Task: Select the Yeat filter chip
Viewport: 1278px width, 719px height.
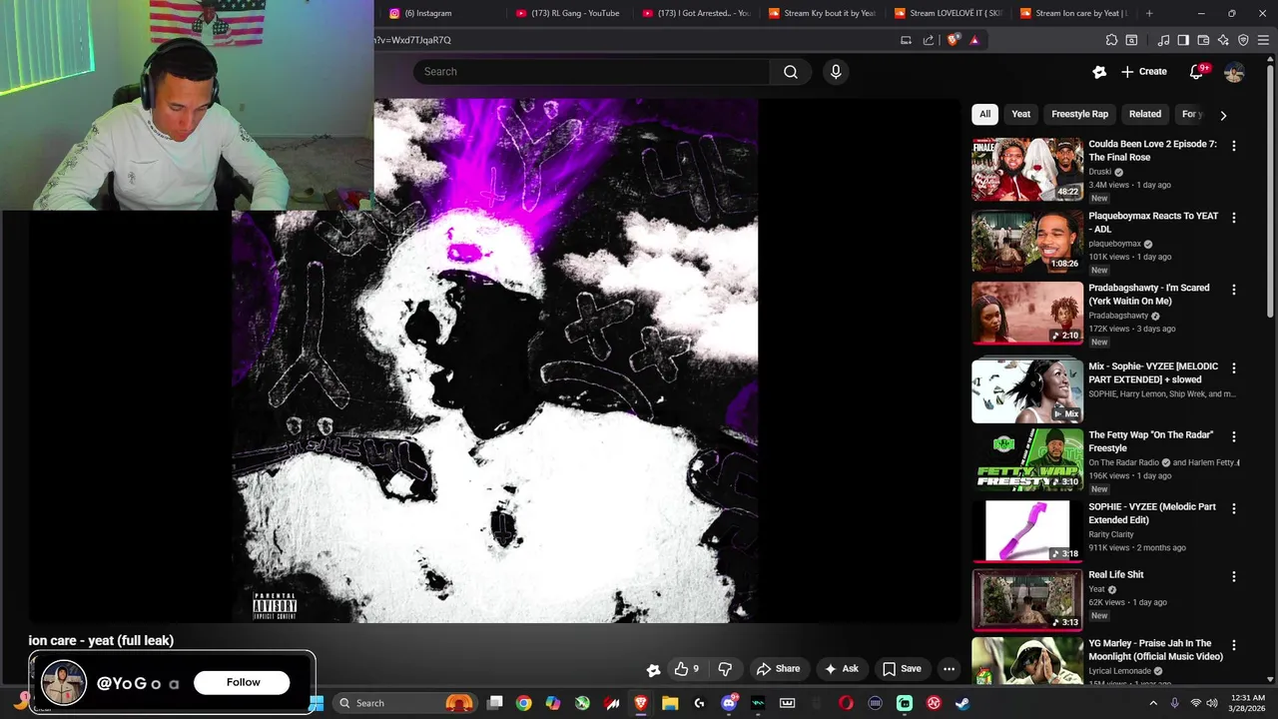Action: point(1020,114)
